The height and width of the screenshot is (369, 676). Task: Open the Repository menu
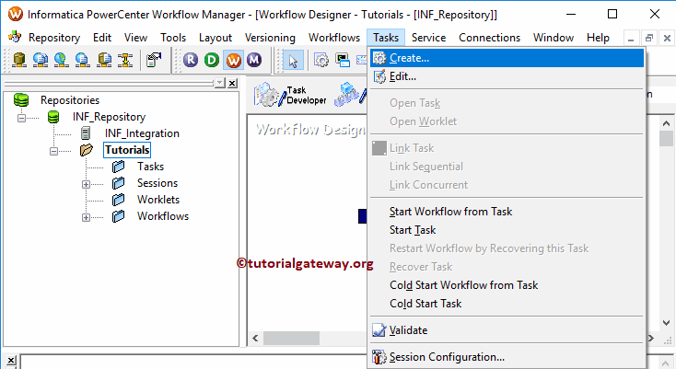[x=54, y=38]
